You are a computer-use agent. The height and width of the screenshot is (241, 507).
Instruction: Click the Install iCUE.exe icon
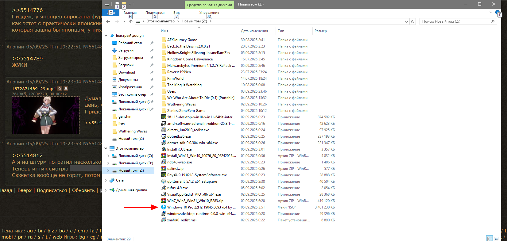pos(164,149)
